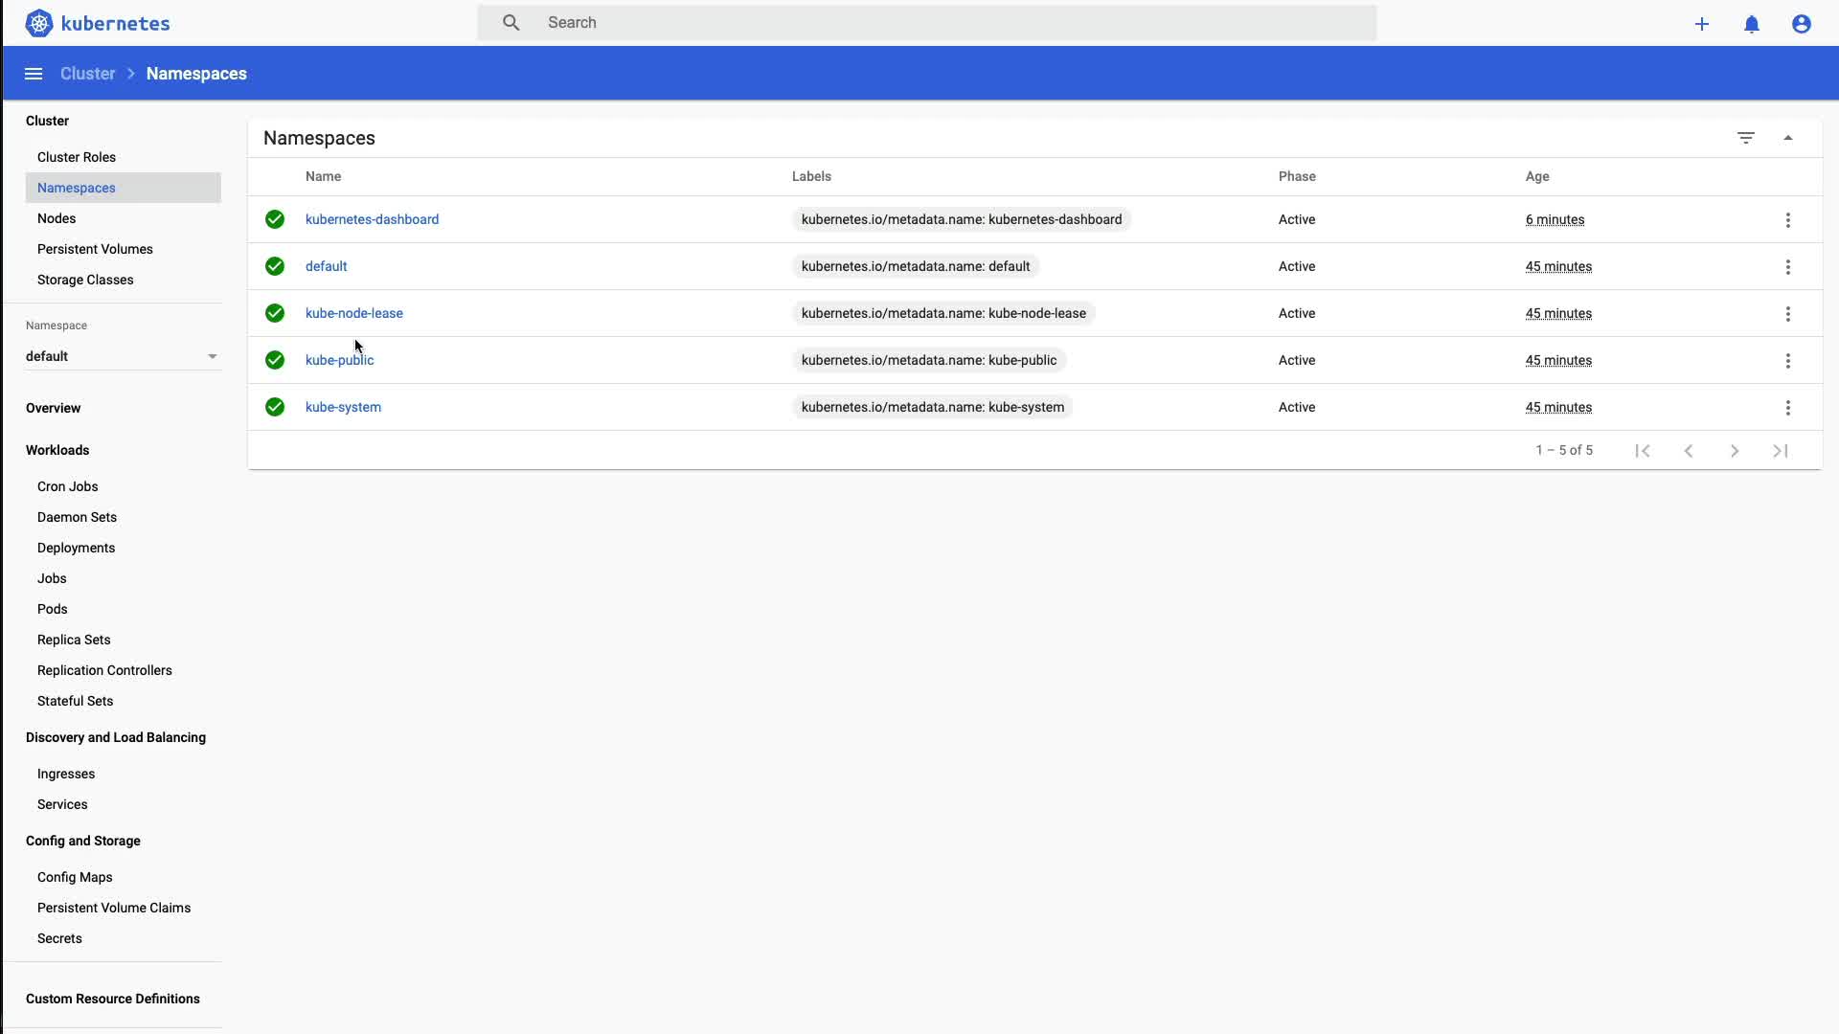The image size is (1839, 1034).
Task: Click the plus create resource icon
Action: point(1702,24)
